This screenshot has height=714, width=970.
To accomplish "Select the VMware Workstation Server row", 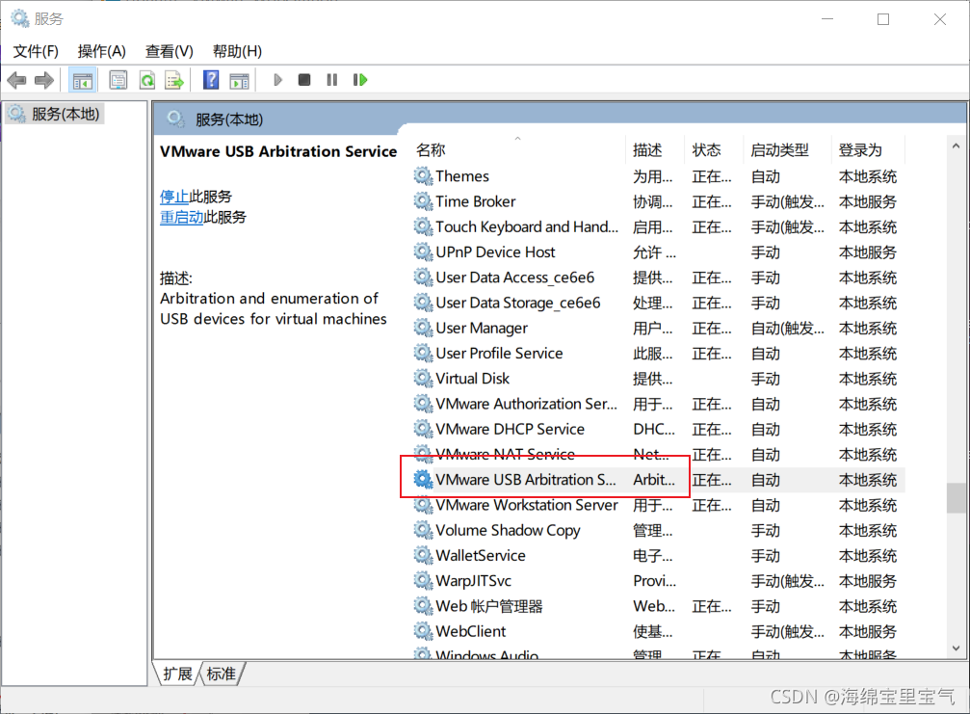I will point(658,505).
